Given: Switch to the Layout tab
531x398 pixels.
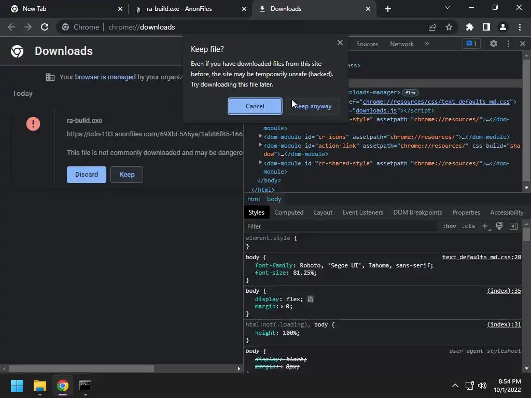Looking at the screenshot, I should click(323, 212).
